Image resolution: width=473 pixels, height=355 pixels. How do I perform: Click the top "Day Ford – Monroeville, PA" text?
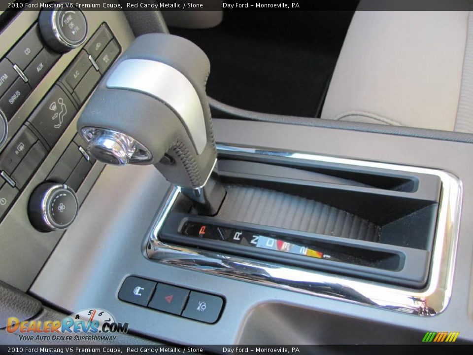coord(261,5)
